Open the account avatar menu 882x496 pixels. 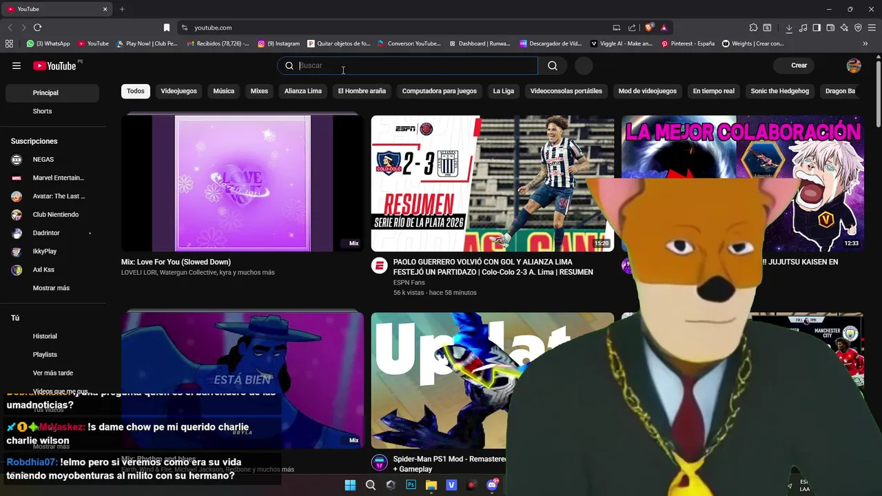pos(854,65)
